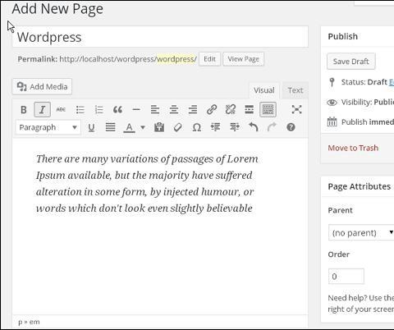394x330 pixels.
Task: Open the Paragraph format dropdown
Action: click(48, 127)
